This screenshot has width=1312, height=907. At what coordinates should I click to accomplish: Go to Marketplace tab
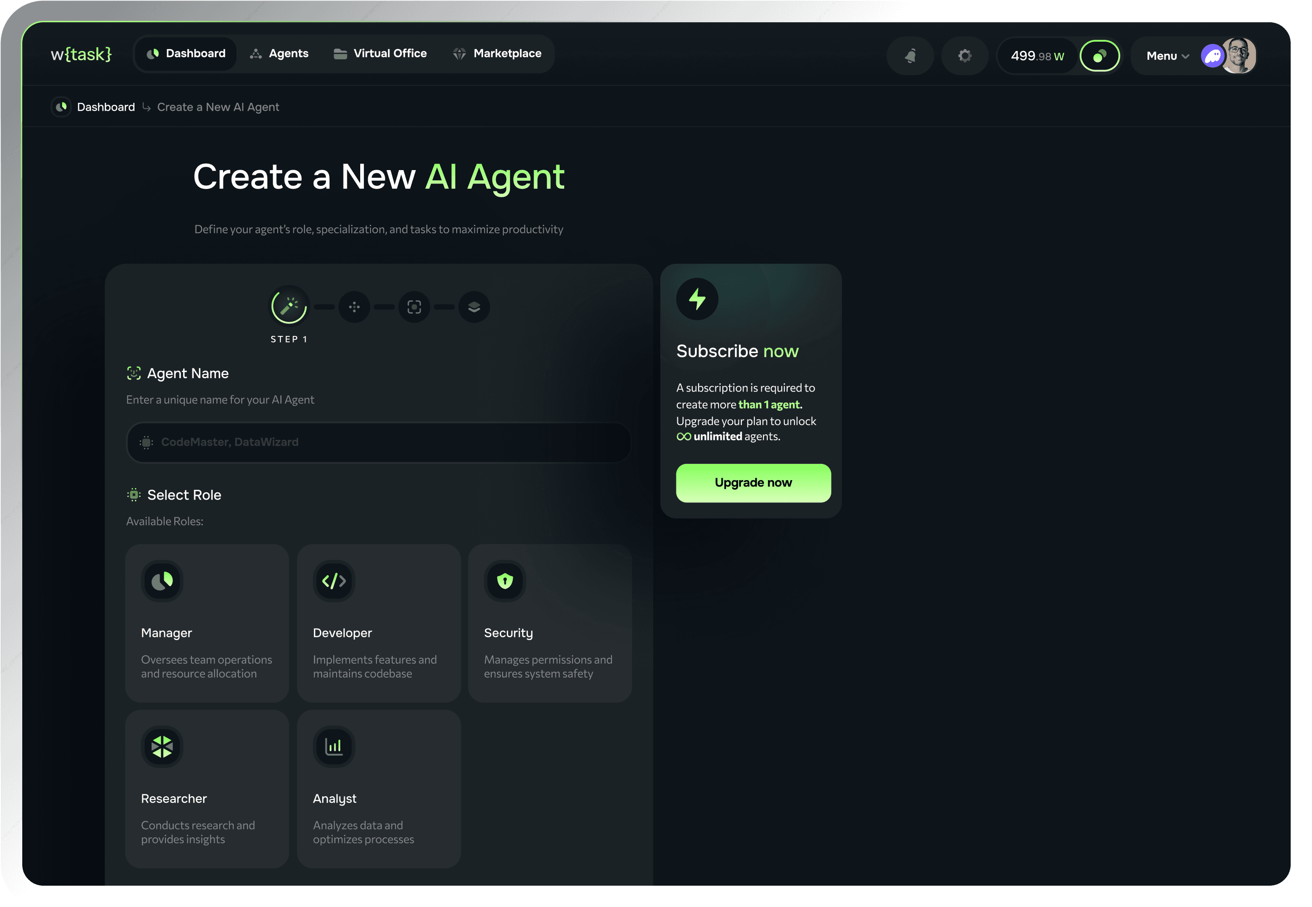497,53
